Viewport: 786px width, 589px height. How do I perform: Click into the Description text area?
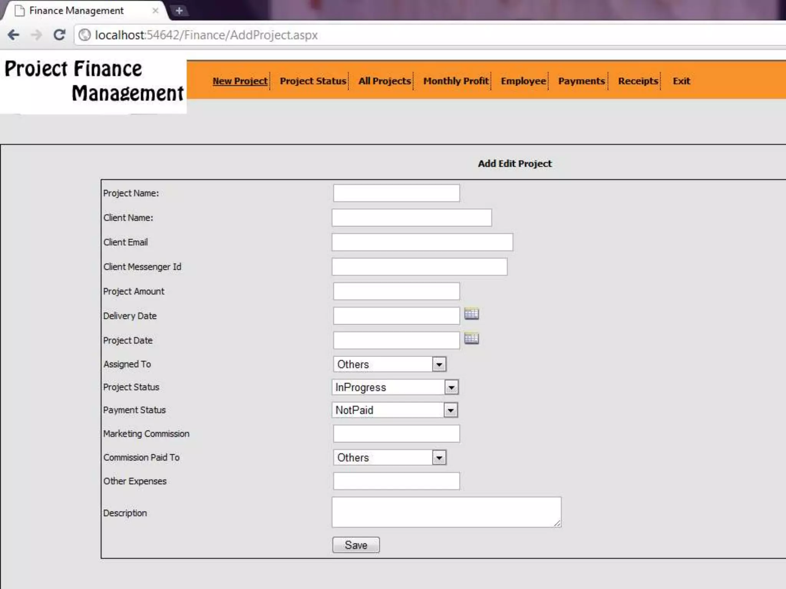click(x=446, y=512)
